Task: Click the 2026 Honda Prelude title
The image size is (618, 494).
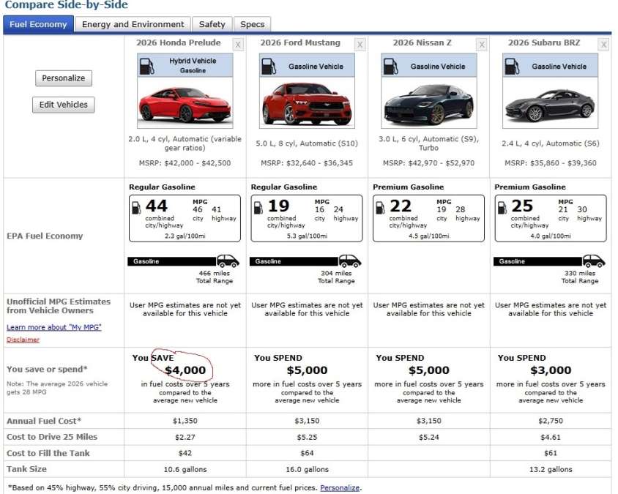Action: [179, 42]
